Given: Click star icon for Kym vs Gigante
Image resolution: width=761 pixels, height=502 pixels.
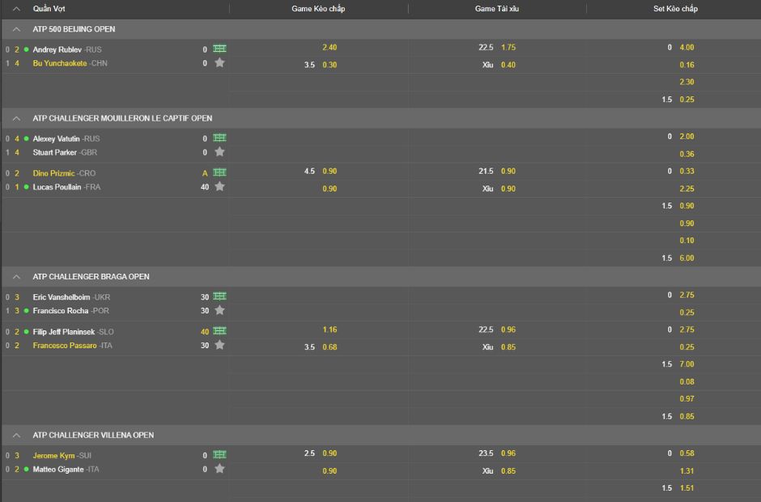Looking at the screenshot, I should pyautogui.click(x=219, y=470).
